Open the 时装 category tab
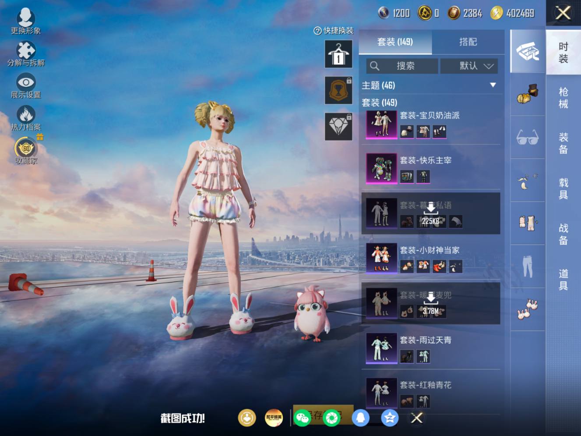 563,53
